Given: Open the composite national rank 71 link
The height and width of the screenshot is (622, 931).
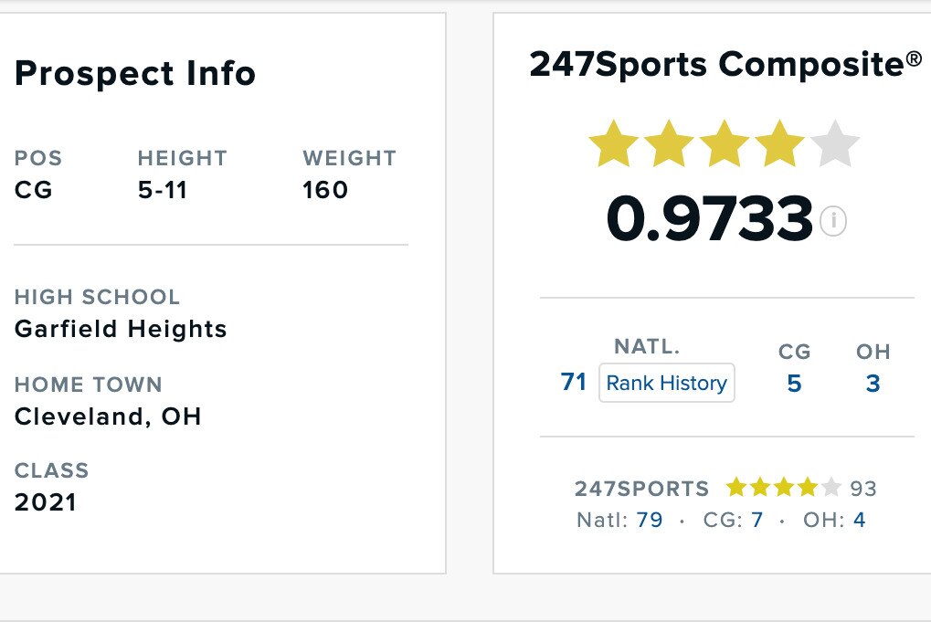Looking at the screenshot, I should [x=574, y=383].
